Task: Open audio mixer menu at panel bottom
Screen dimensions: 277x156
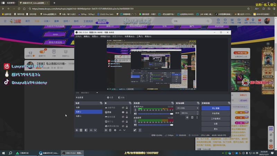Action: tap(140, 130)
